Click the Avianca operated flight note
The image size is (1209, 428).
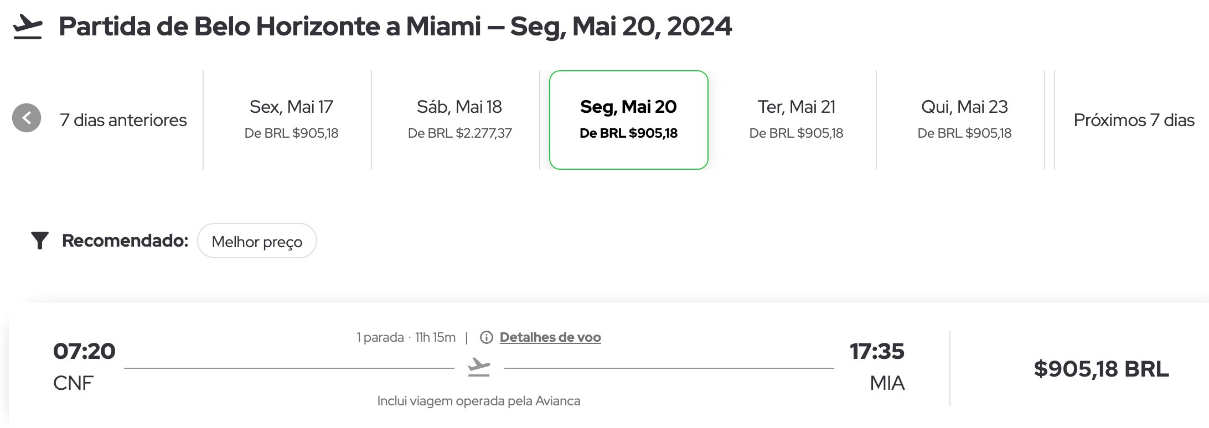pos(479,401)
